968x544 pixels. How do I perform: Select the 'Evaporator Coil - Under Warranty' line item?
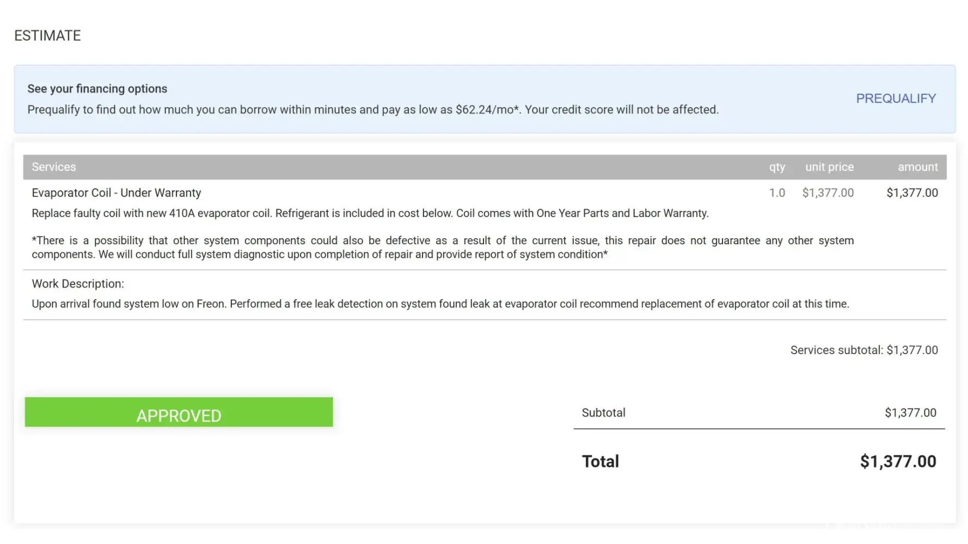pos(117,193)
